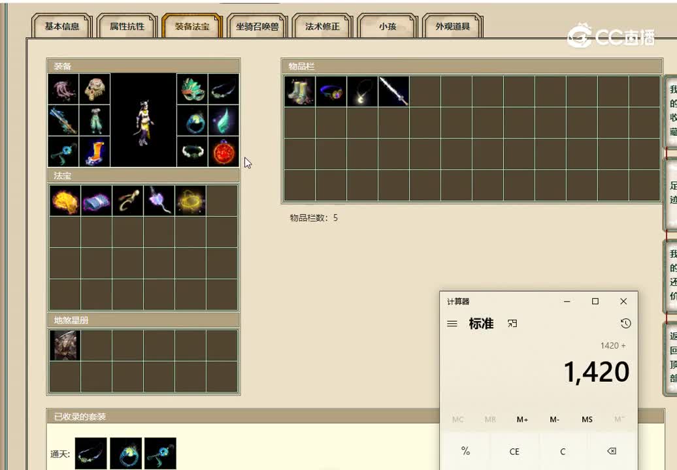The height and width of the screenshot is (470, 677).
Task: Select the purple jeweled belt in 物品栏
Action: coord(331,91)
